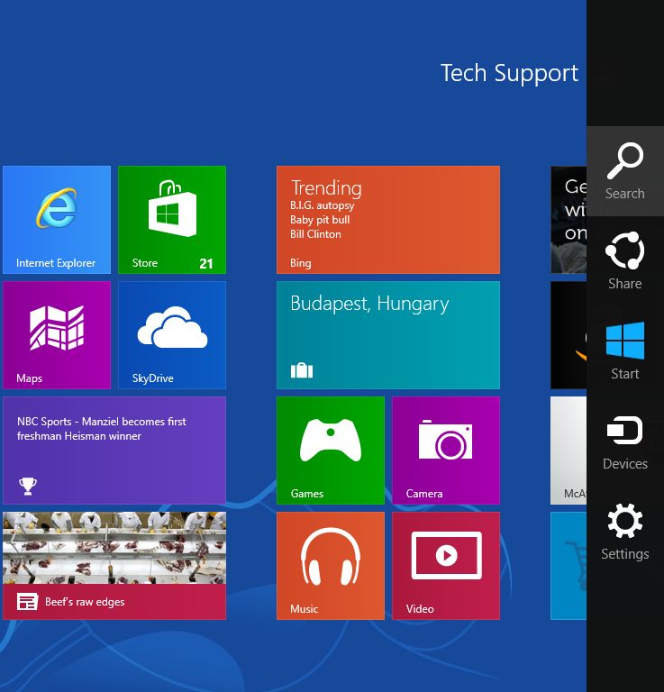
Task: Click the Share charm
Action: coord(625,261)
